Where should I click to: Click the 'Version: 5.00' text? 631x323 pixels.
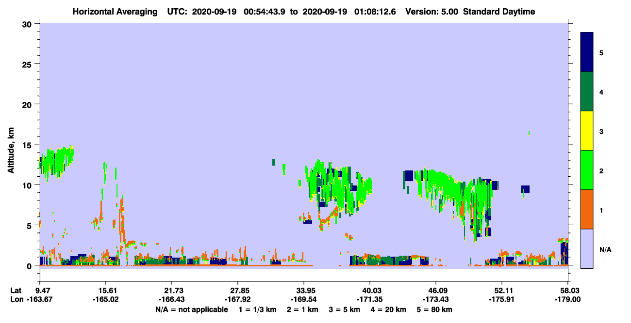click(431, 12)
